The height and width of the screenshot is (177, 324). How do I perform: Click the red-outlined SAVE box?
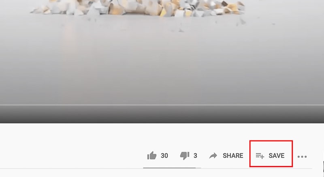[271, 153]
